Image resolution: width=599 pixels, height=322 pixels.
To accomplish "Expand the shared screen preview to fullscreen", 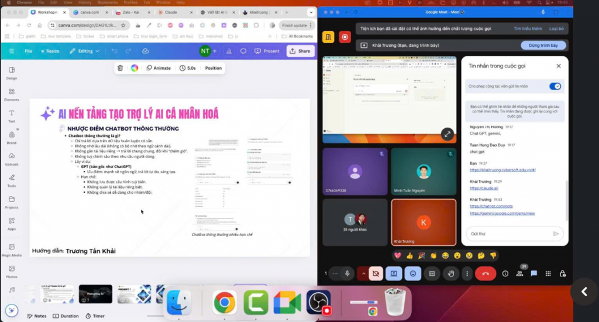I will click(447, 134).
